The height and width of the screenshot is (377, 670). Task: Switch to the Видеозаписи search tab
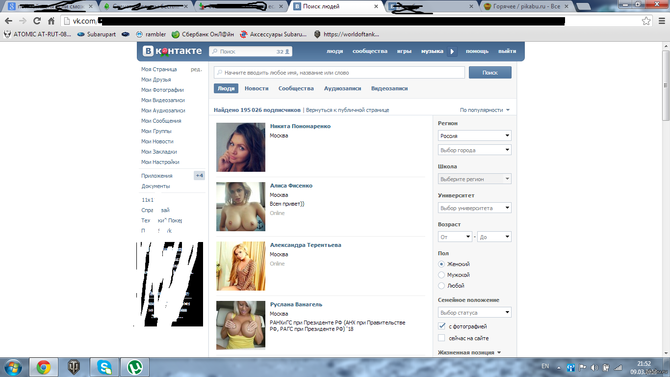click(x=389, y=88)
